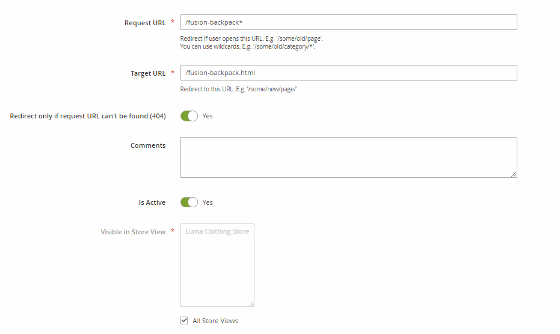Click the Yes text beside the 404 toggle
The width and height of the screenshot is (560, 334).
coord(208,116)
